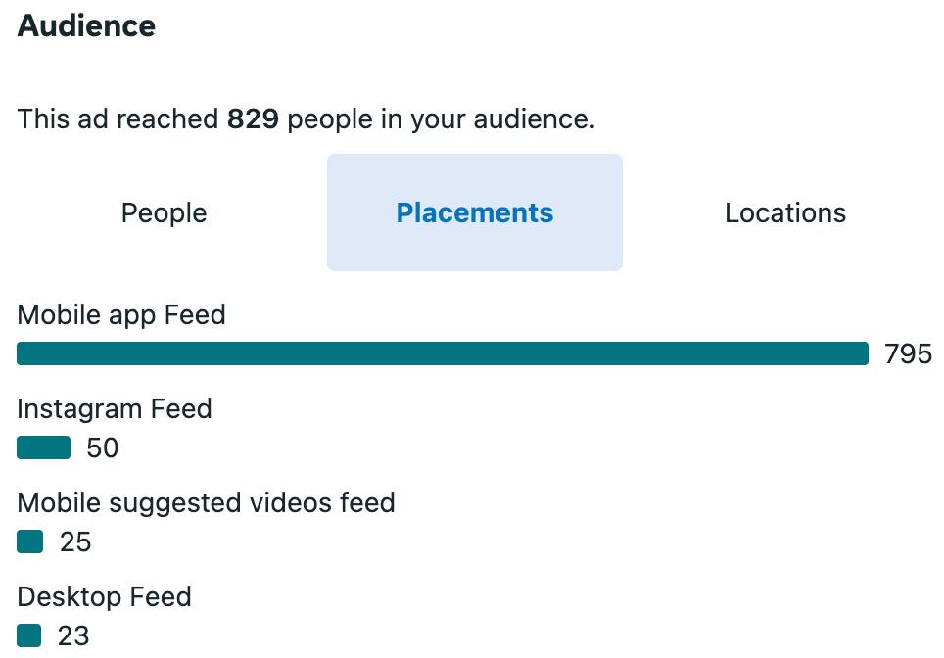Click the 795 value beside the longest bar
This screenshot has height=658, width=944.
pyautogui.click(x=908, y=353)
